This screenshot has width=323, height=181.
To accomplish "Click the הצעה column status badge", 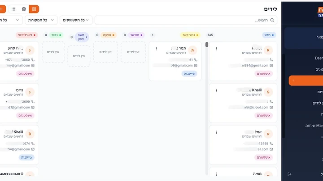I will (109, 35).
